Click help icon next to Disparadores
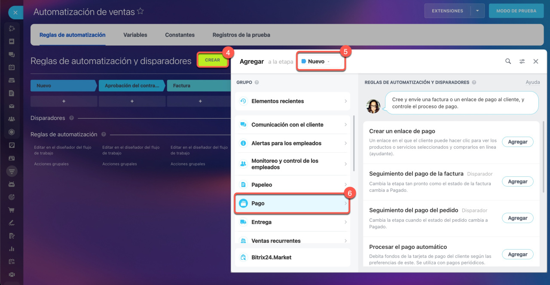Viewport: 550px width, 285px height. [x=71, y=118]
